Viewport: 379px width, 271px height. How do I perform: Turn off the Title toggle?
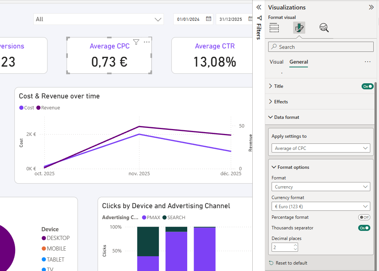(x=367, y=86)
